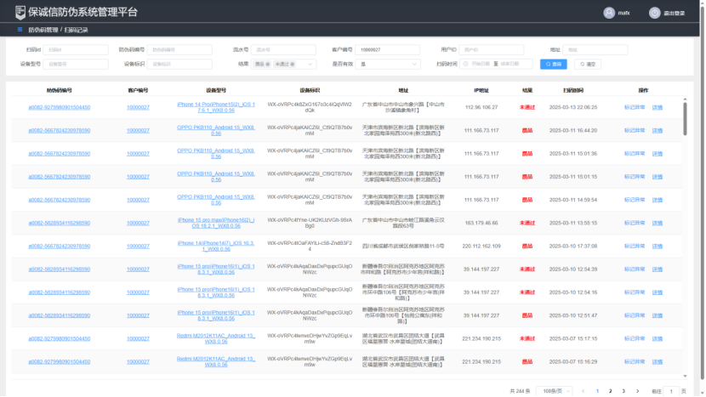Click 标记异常 in the first row
706x397 pixels.
(635, 107)
